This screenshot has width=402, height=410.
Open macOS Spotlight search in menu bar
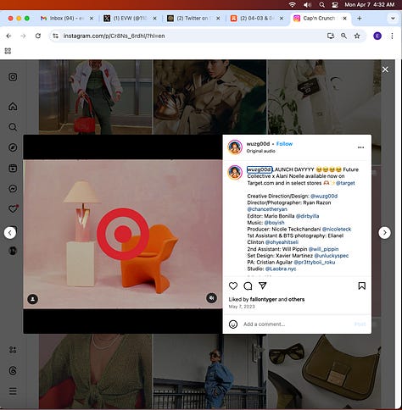coord(321,5)
